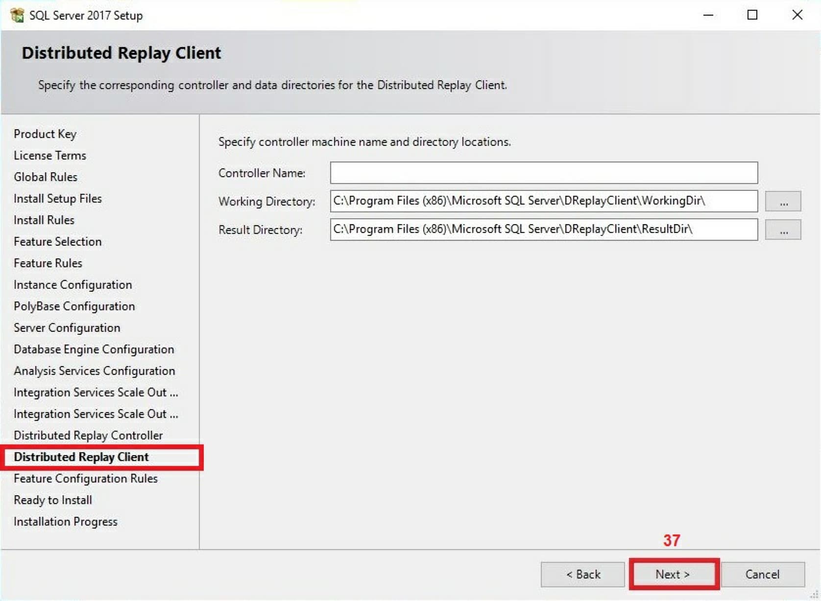Image resolution: width=821 pixels, height=601 pixels.
Task: Select Install Setup Files step
Action: 58,199
